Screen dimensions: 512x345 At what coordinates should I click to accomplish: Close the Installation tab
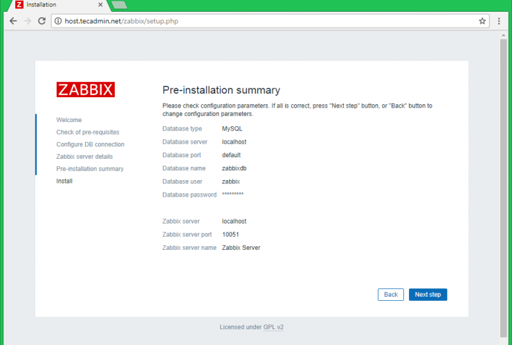click(101, 6)
